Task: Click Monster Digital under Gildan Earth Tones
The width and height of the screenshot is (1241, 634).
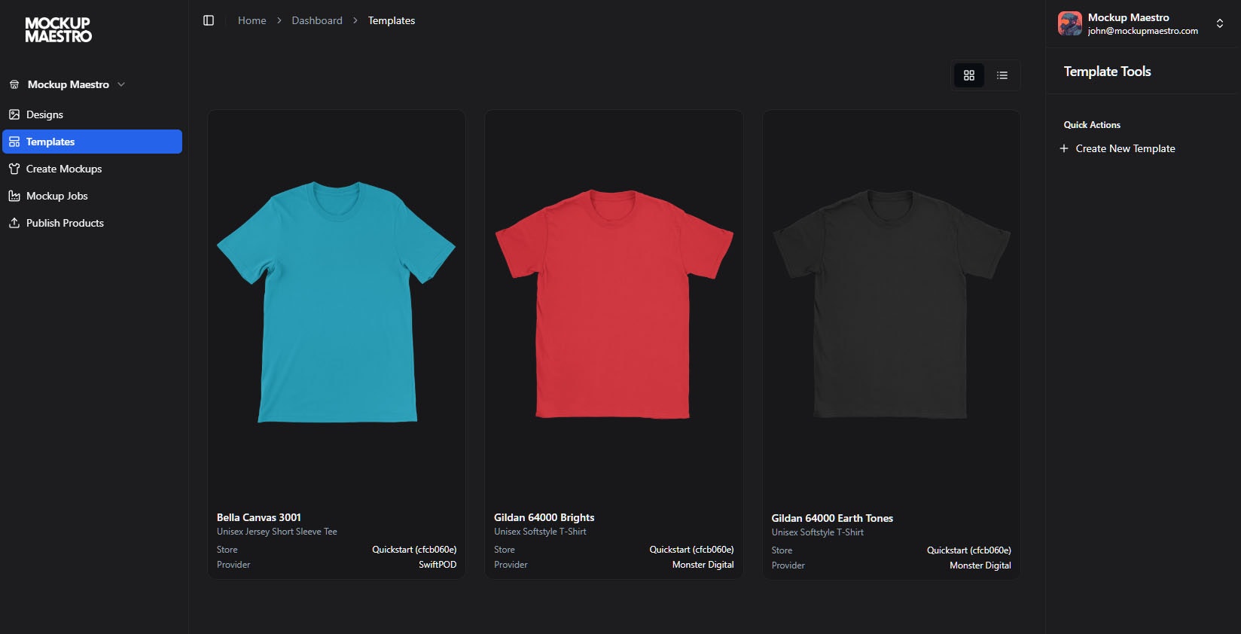Action: click(x=980, y=565)
